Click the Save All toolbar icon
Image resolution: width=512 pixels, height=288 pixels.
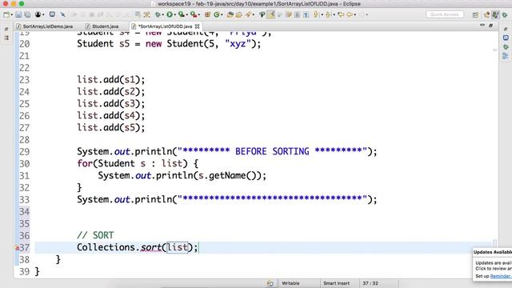28,14
